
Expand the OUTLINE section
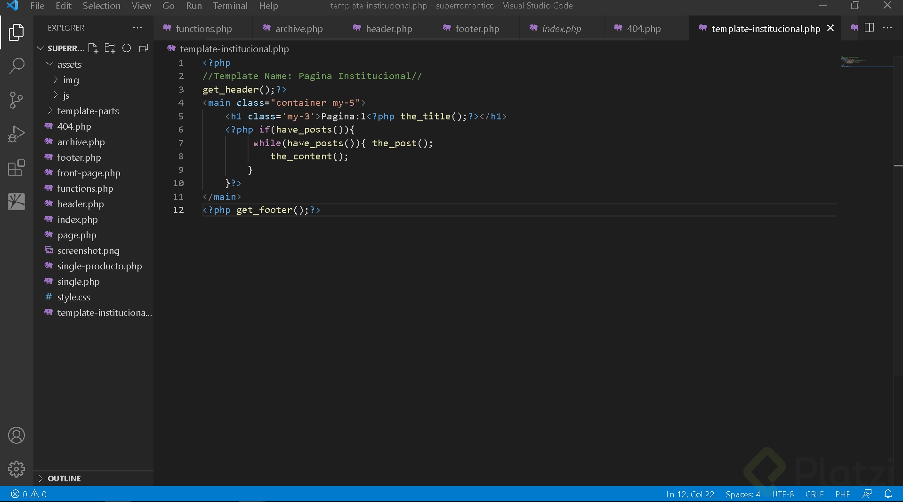64,478
